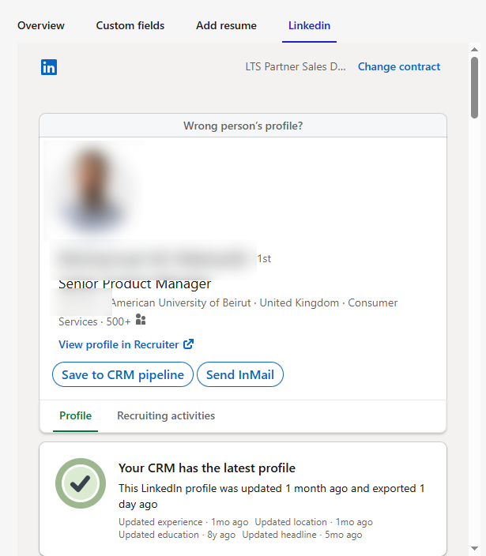Click the scrollbar up arrow

474,49
